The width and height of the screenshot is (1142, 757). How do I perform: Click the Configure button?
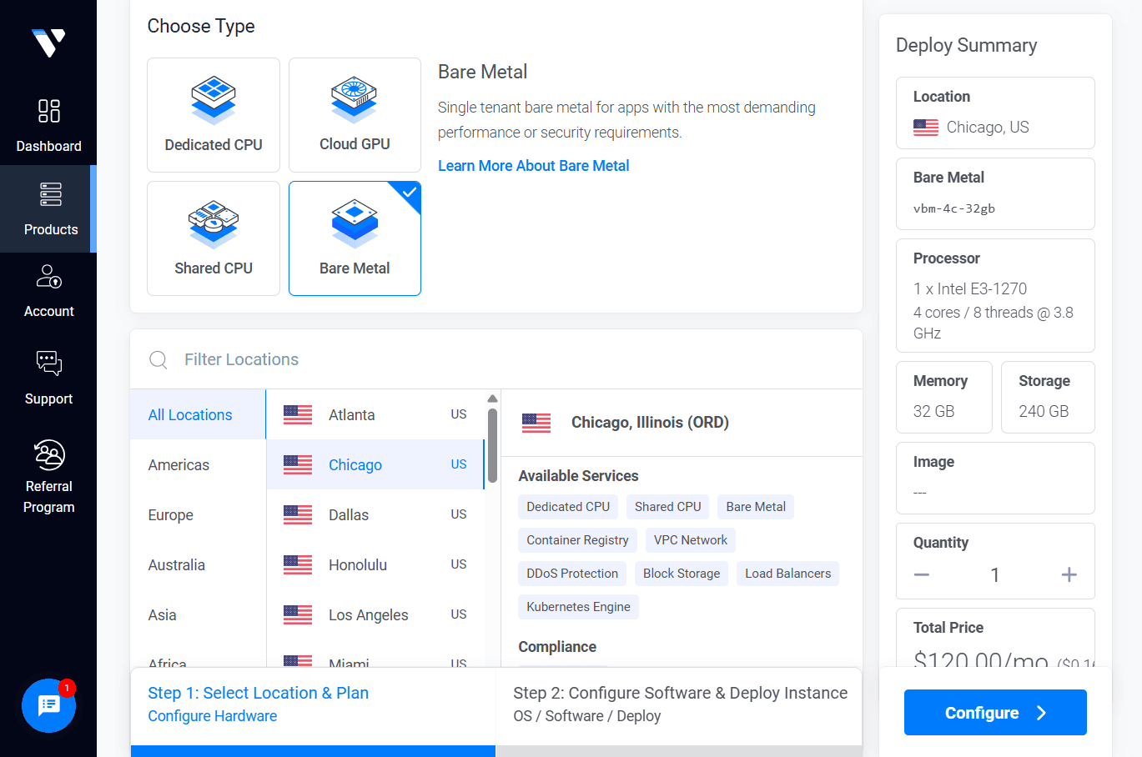995,713
